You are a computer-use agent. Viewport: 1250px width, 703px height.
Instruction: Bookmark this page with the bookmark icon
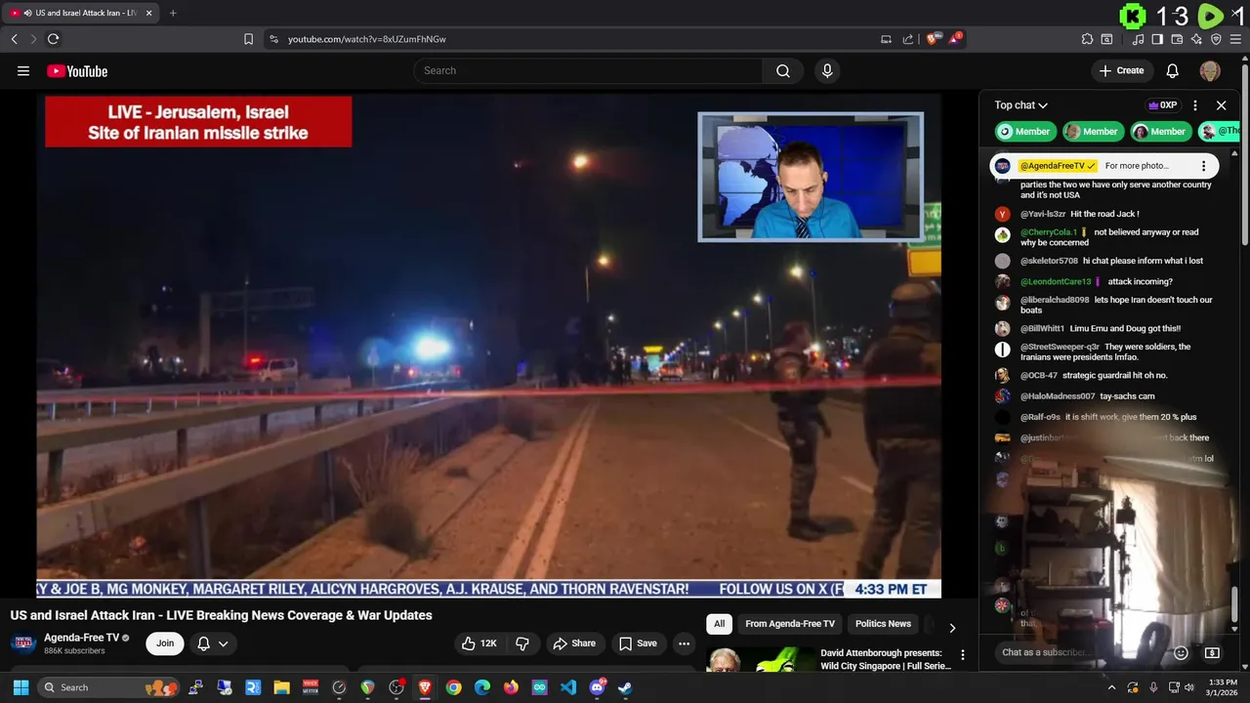248,39
